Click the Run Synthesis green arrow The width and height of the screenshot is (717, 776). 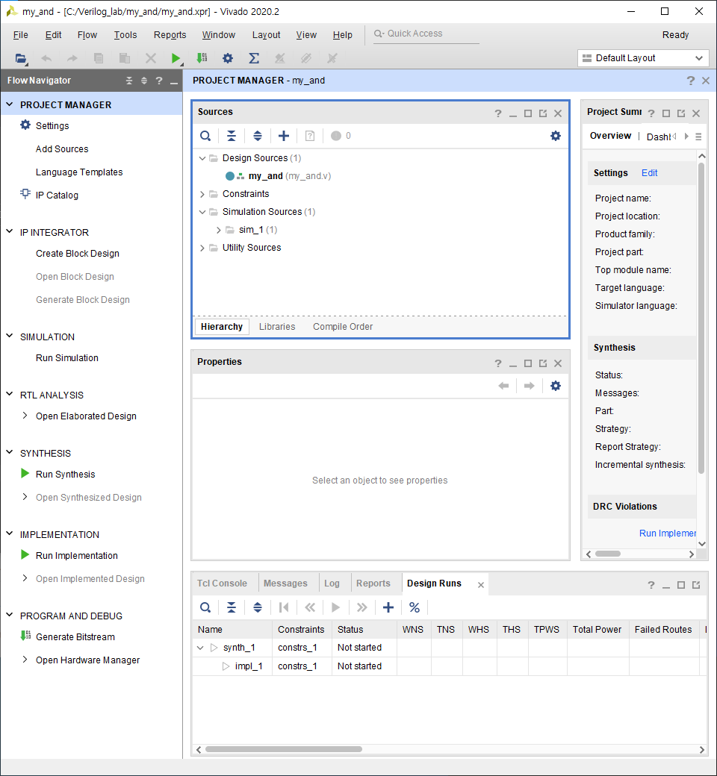tap(25, 474)
